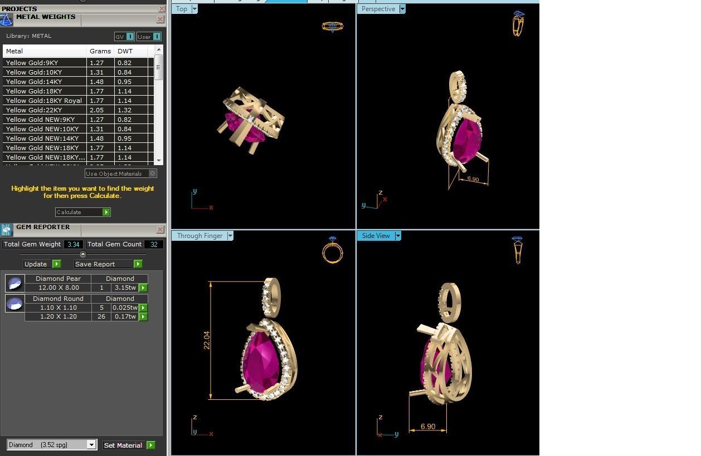Image resolution: width=701 pixels, height=456 pixels.
Task: Click the green arrow next to 3.15tw
Action: 143,288
